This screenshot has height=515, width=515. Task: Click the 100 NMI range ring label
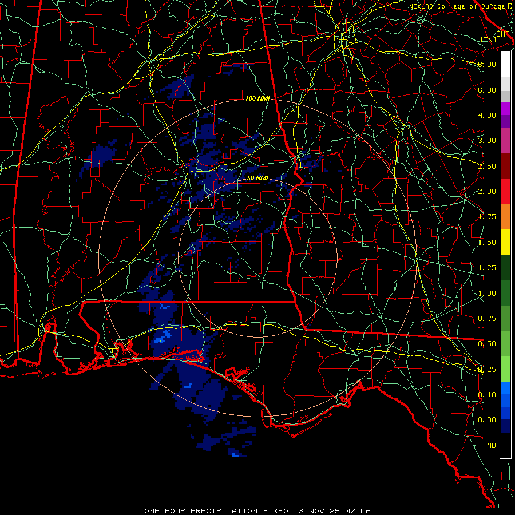coord(257,98)
